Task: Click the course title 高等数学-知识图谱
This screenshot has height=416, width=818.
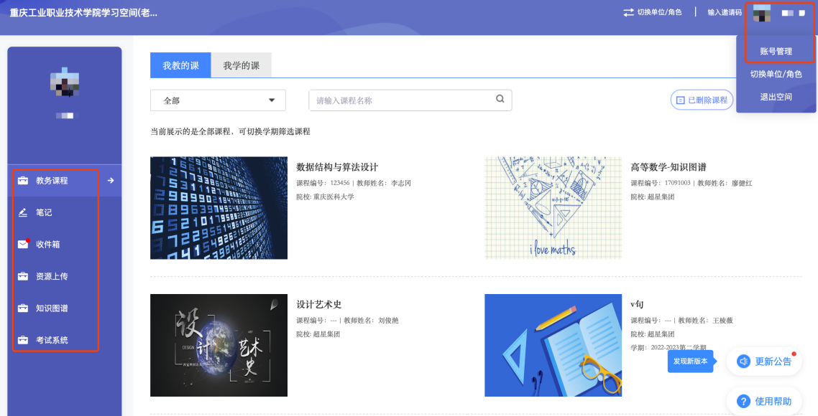Action: tap(668, 167)
